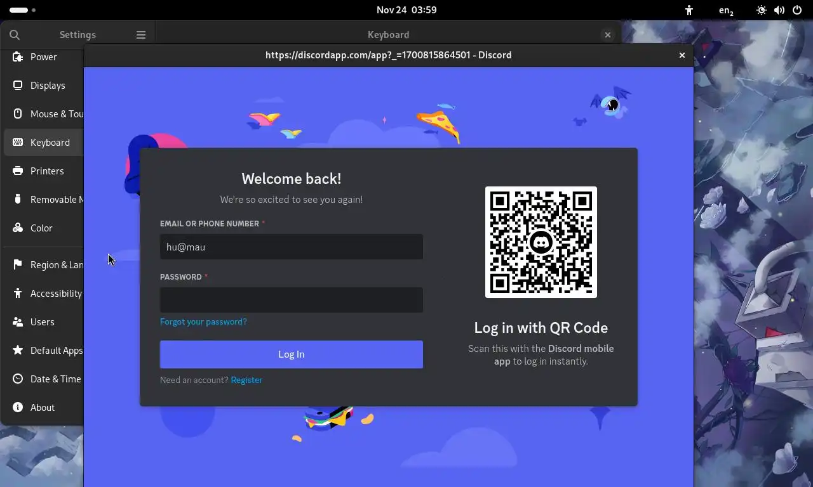This screenshot has height=487, width=813.
Task: Open Removable Media settings
Action: 44,200
